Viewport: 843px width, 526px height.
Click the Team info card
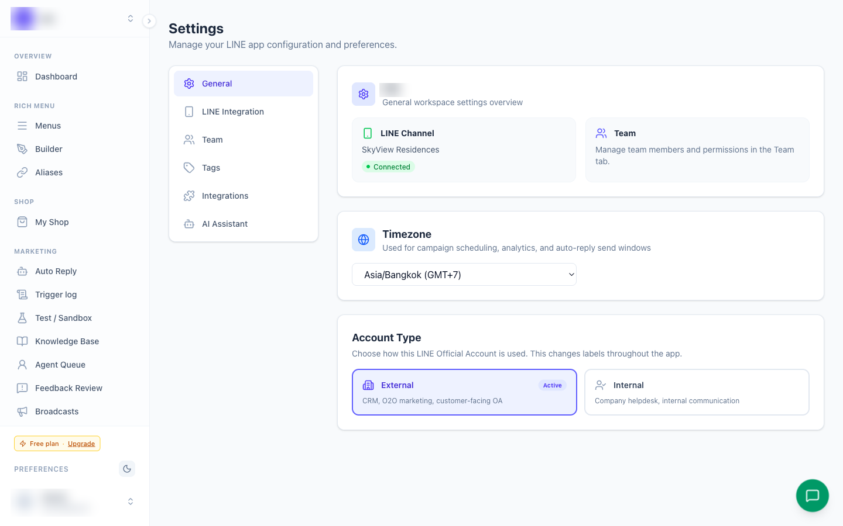697,150
